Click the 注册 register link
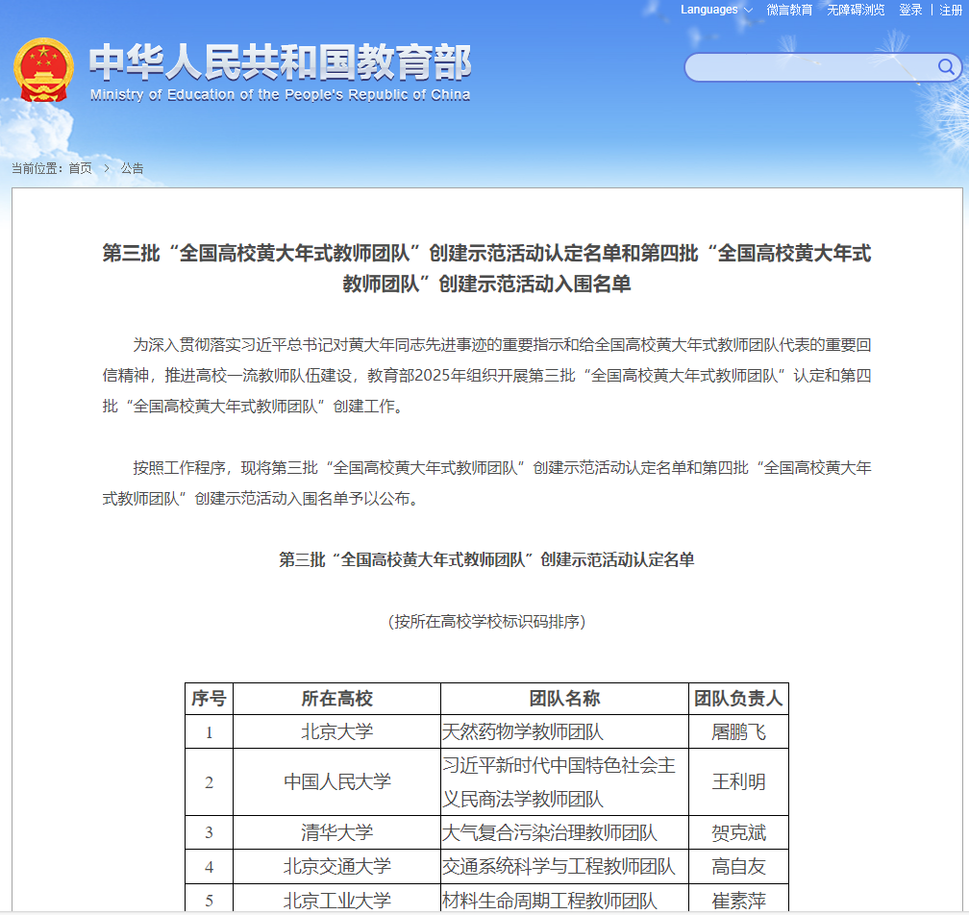The width and height of the screenshot is (969, 915). (950, 10)
